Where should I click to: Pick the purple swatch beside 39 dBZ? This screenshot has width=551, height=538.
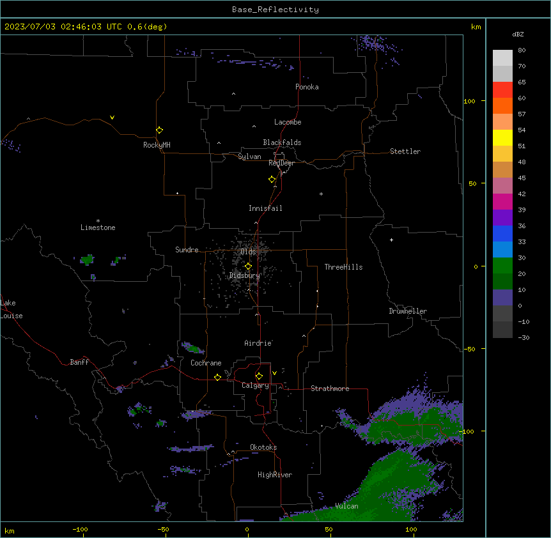[502, 218]
